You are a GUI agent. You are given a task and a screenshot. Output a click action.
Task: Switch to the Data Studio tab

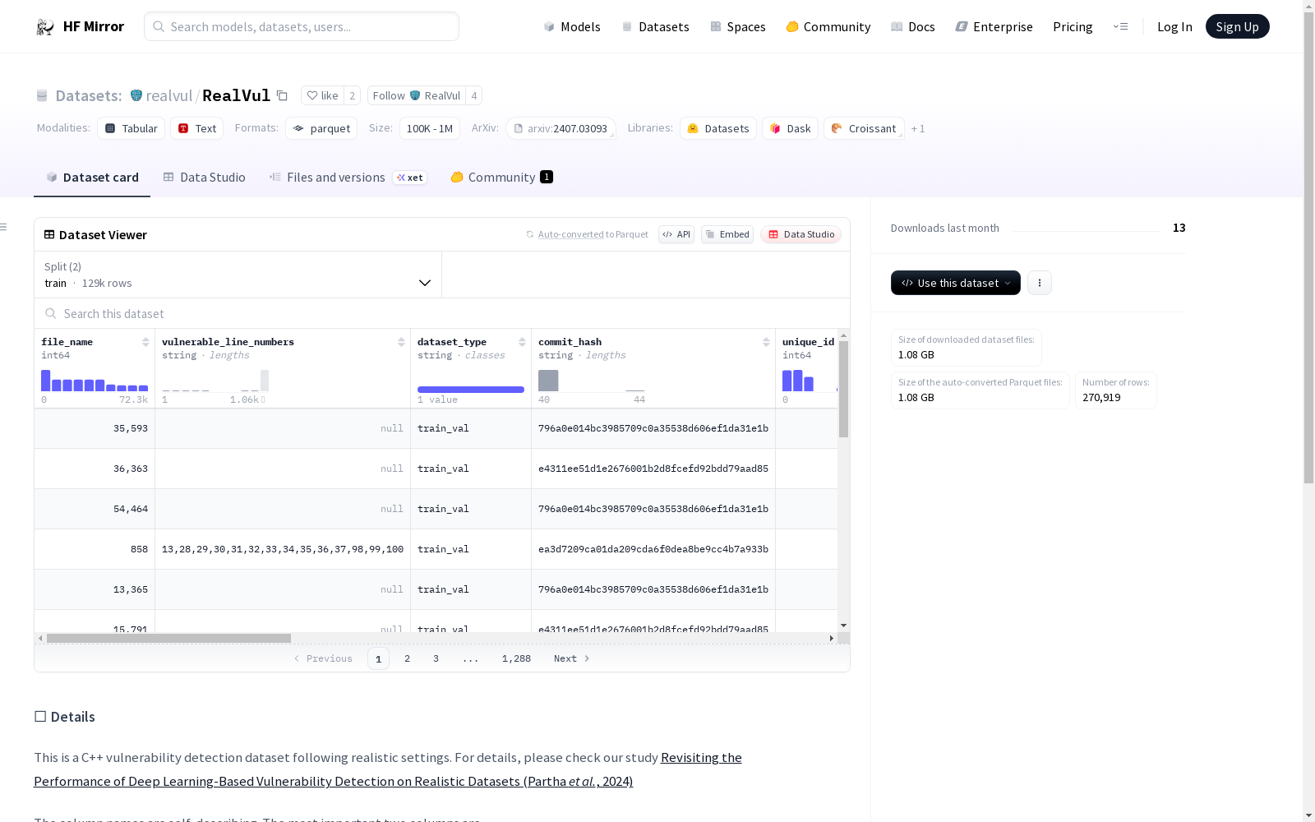204,178
